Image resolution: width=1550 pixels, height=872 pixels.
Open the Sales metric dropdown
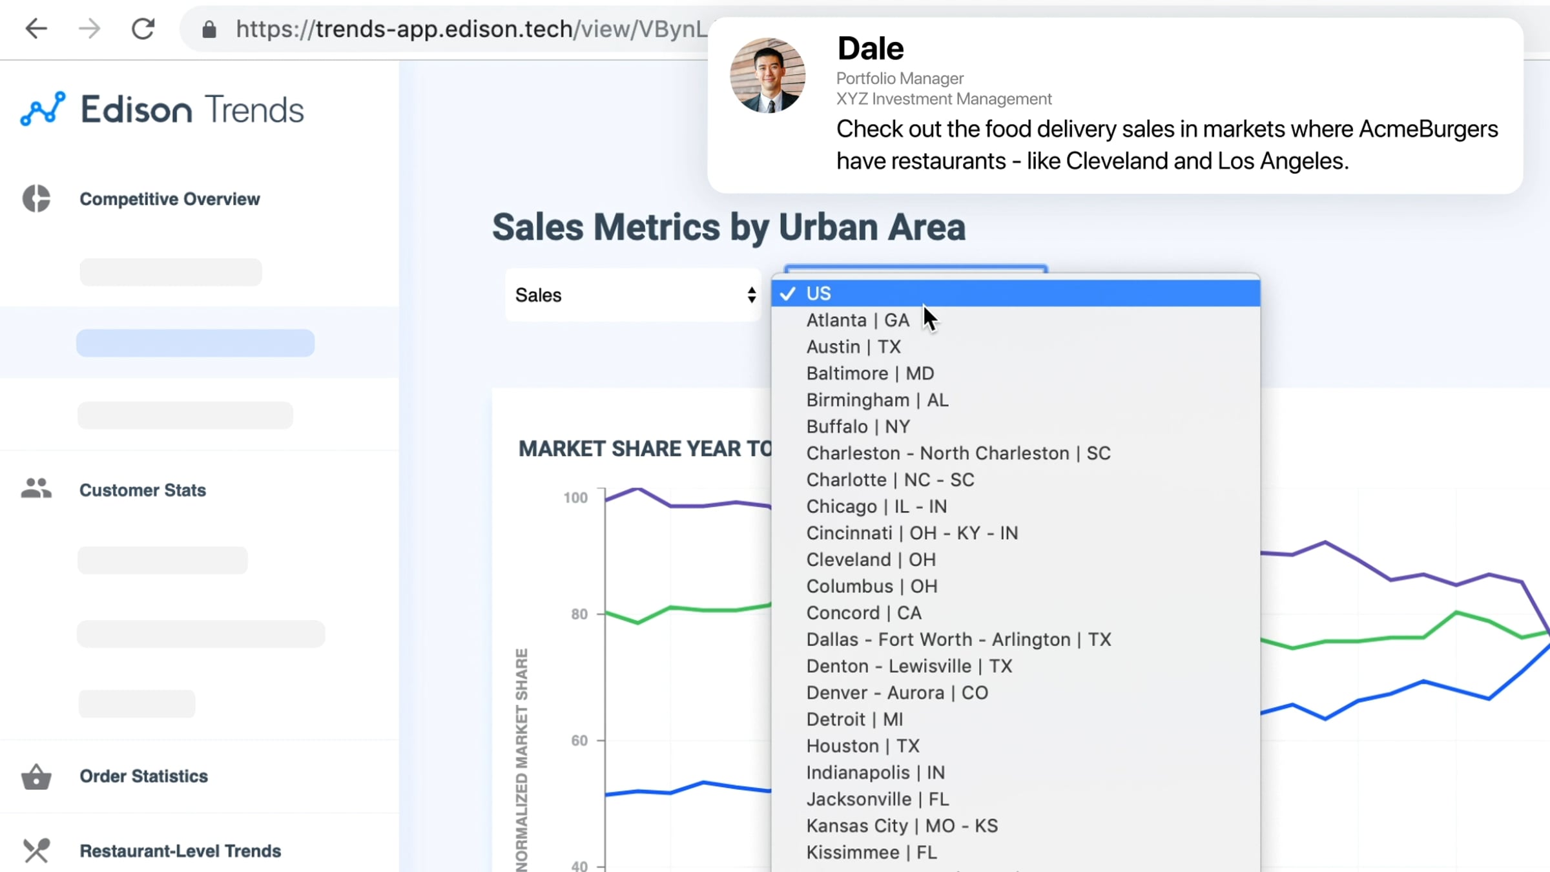[633, 295]
